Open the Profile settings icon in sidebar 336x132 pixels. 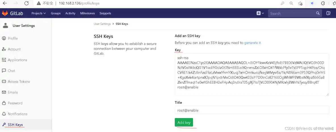[x=4, y=38]
